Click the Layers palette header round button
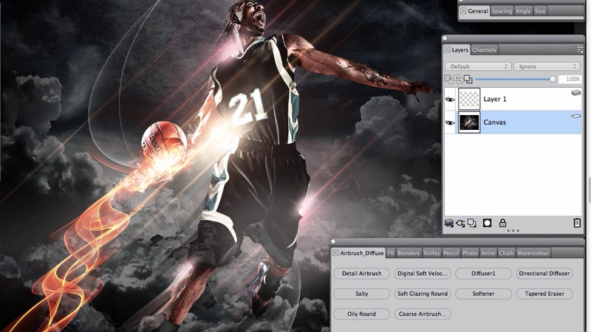The height and width of the screenshot is (332, 591). coord(445,38)
